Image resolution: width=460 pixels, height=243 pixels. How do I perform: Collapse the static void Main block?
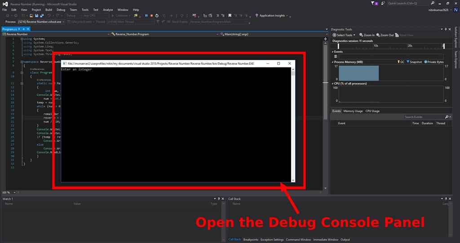click(22, 84)
